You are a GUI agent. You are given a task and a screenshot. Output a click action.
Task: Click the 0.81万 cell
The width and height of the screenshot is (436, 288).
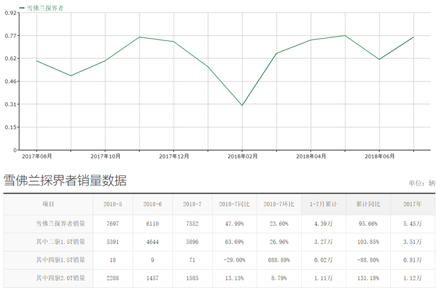coord(412,261)
